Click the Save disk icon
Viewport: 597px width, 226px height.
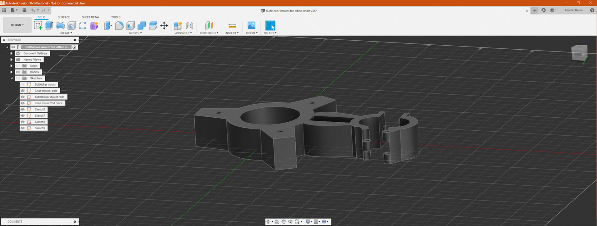(25, 10)
